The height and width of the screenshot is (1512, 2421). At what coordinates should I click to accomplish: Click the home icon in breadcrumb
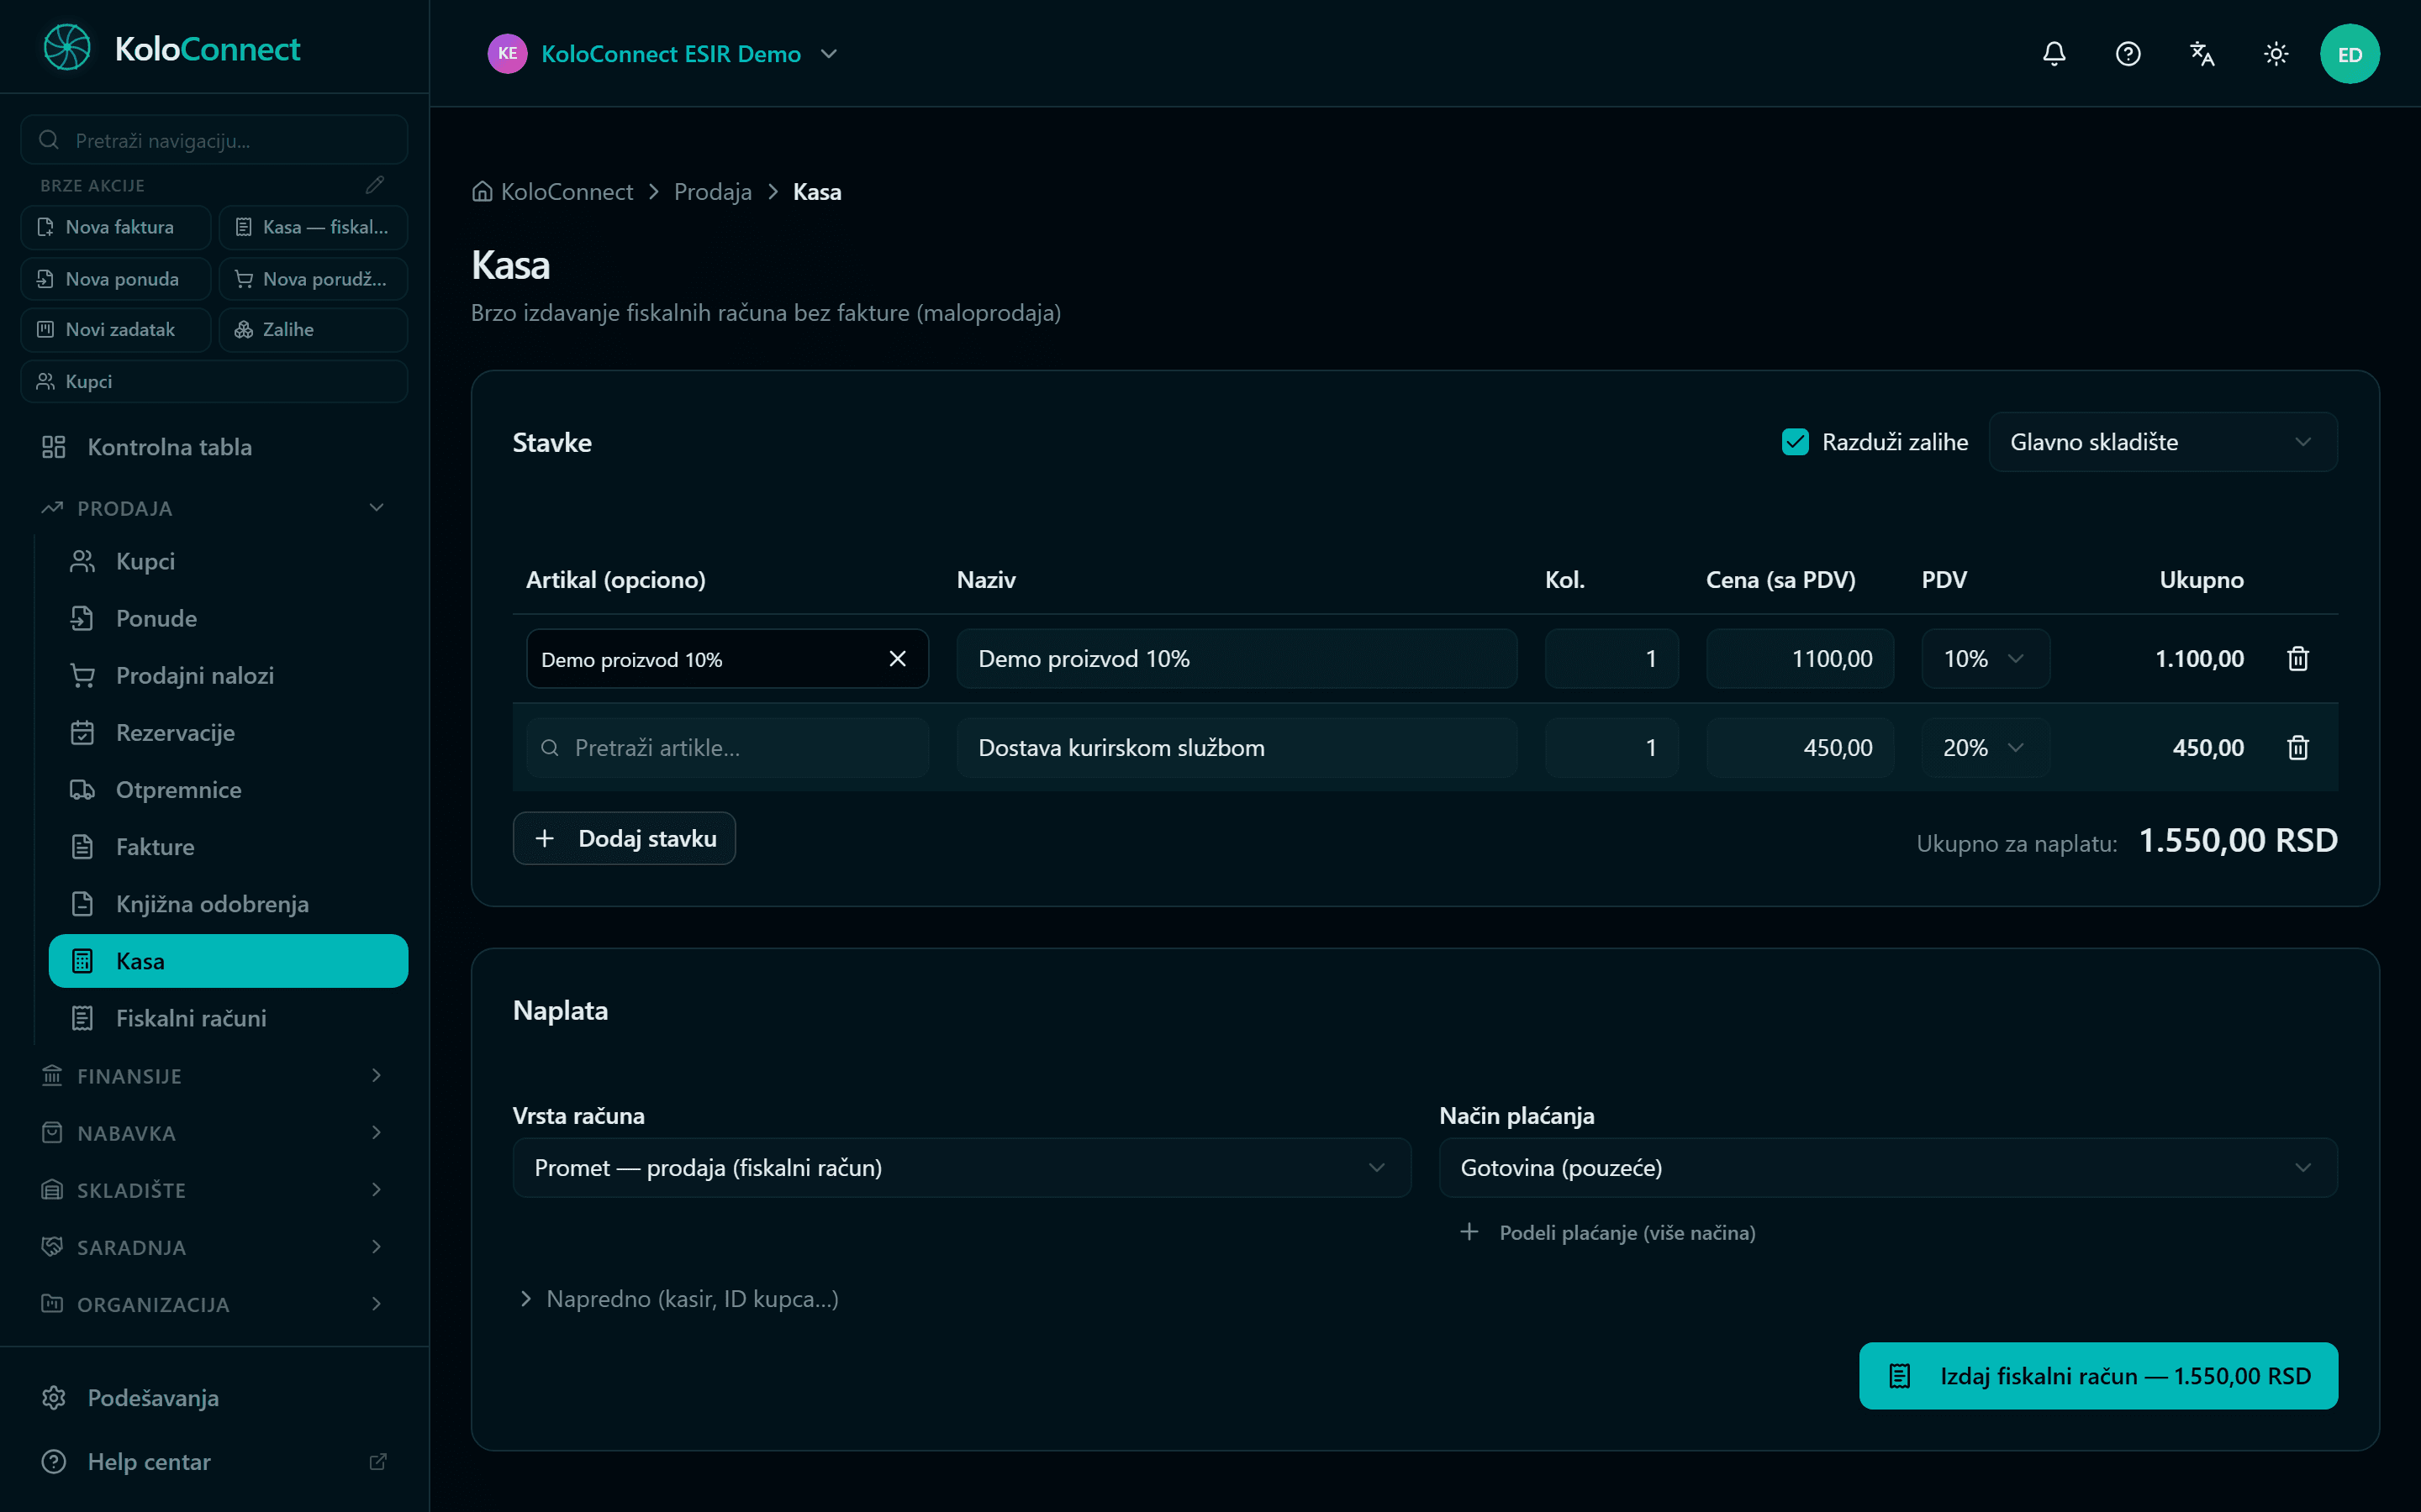[x=483, y=191]
